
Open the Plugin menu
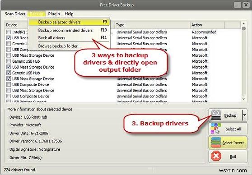click(x=54, y=14)
